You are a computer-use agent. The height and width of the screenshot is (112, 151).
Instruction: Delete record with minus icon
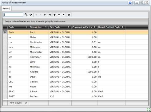pos(59,15)
